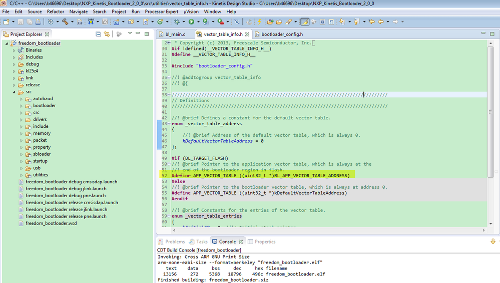Click the editor vertical scrollbar thumb

click(490, 112)
